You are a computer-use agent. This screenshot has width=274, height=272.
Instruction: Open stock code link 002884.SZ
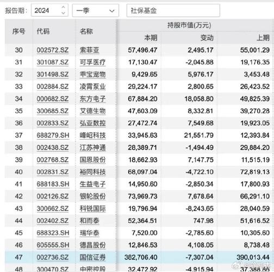53,86
